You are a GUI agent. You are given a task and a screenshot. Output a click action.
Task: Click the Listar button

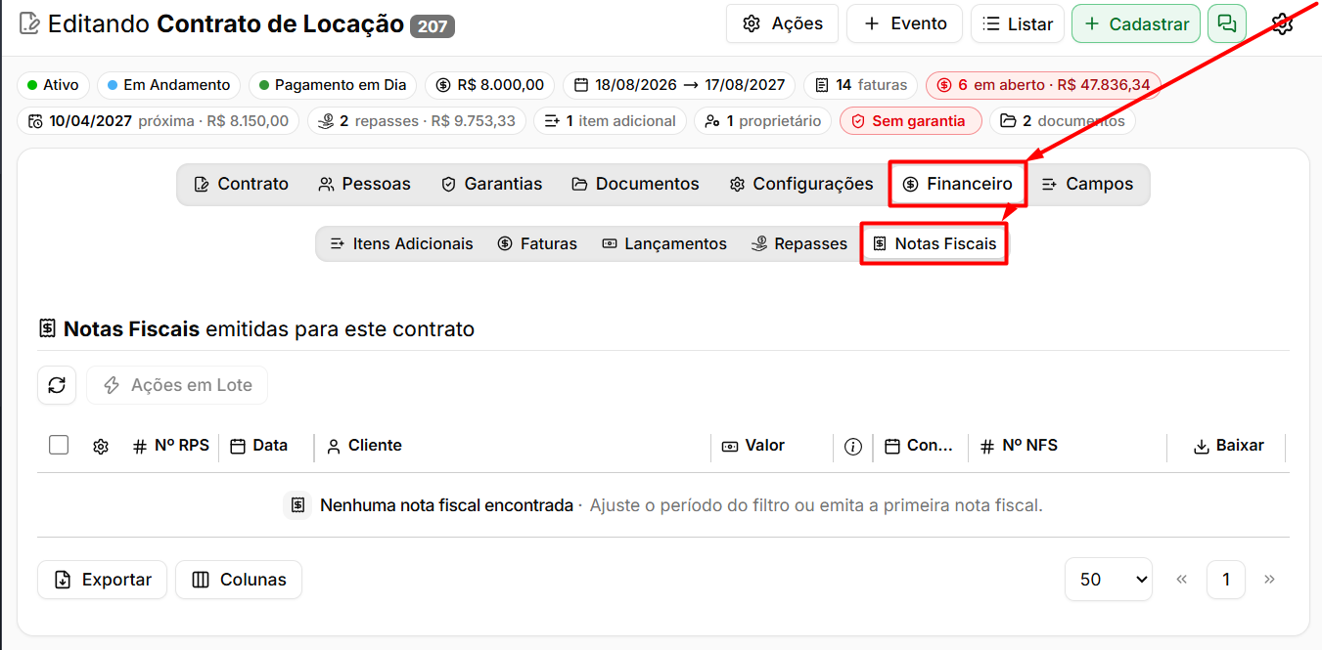tap(1018, 23)
